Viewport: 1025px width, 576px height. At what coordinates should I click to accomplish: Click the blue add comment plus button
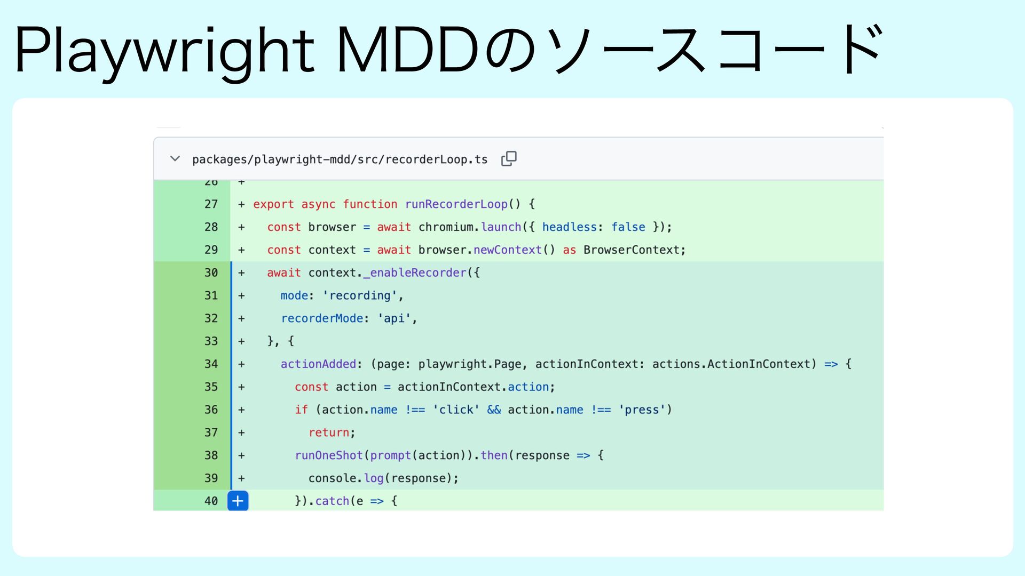click(238, 501)
